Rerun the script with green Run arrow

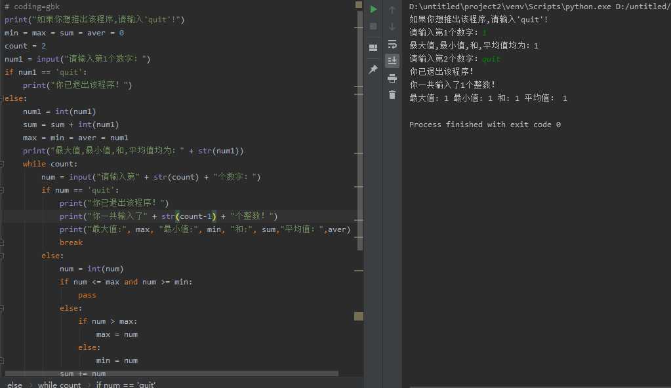pyautogui.click(x=373, y=9)
